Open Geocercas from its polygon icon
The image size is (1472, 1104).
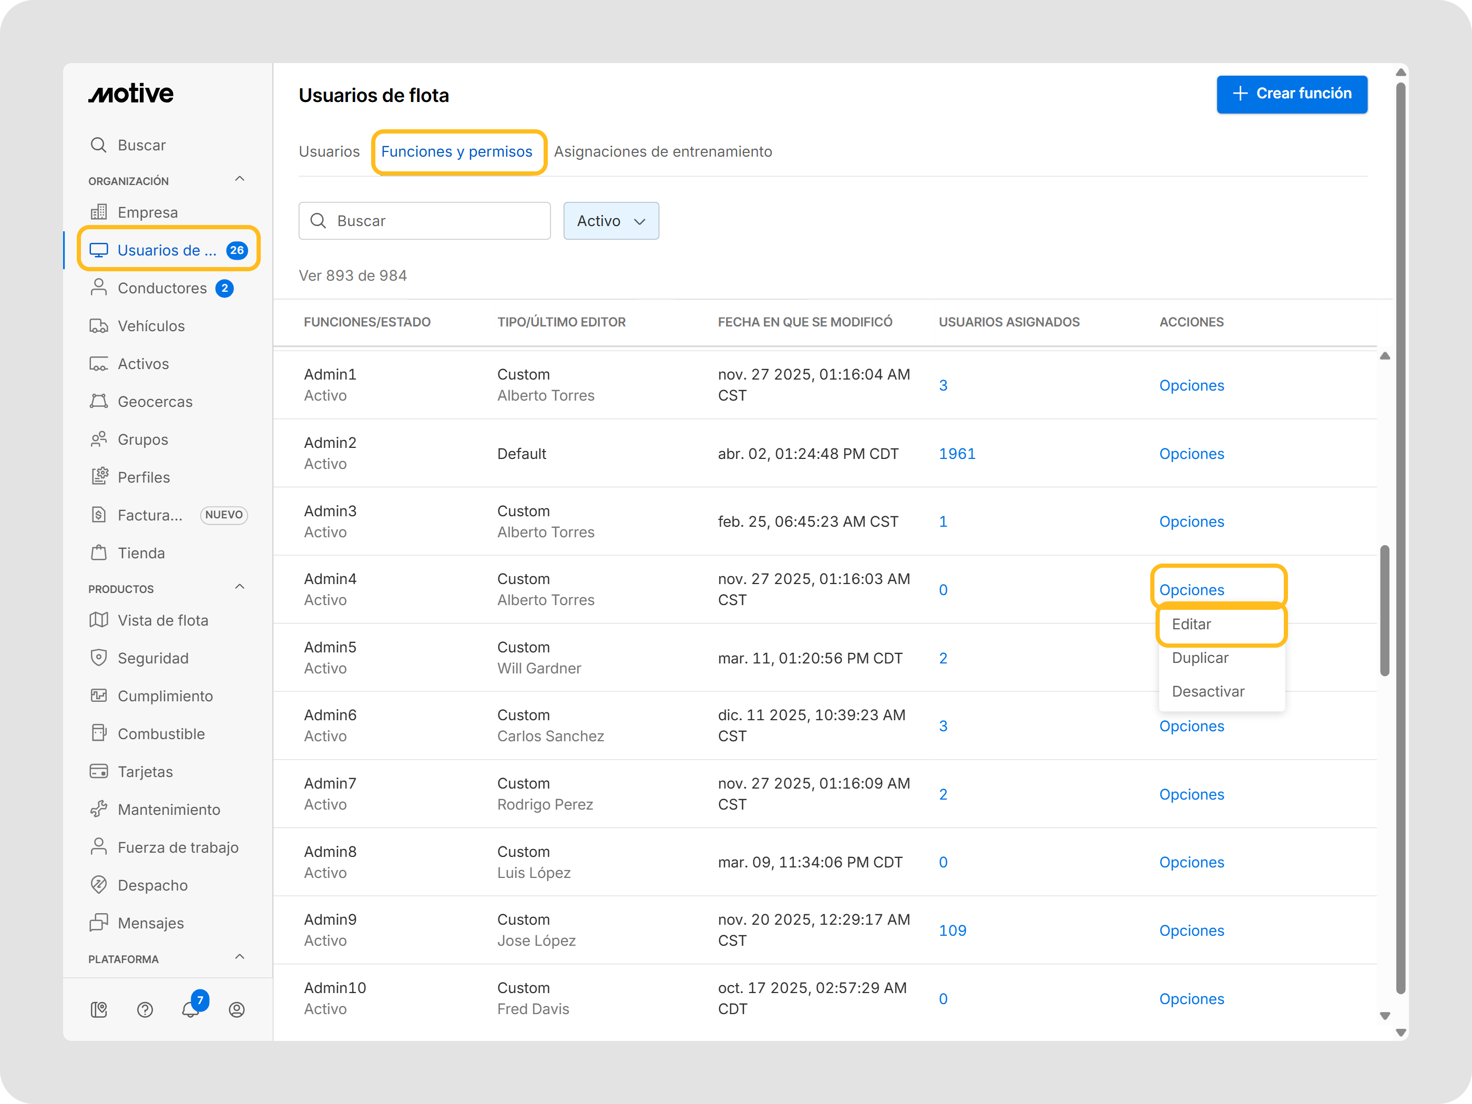pos(98,401)
